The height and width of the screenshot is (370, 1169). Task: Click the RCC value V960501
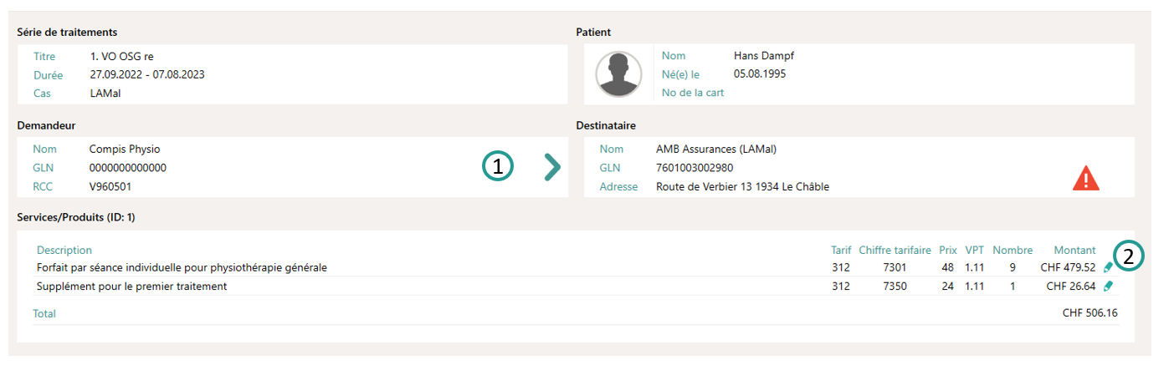110,186
